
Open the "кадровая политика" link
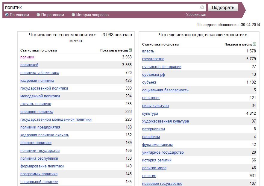(x=37, y=80)
